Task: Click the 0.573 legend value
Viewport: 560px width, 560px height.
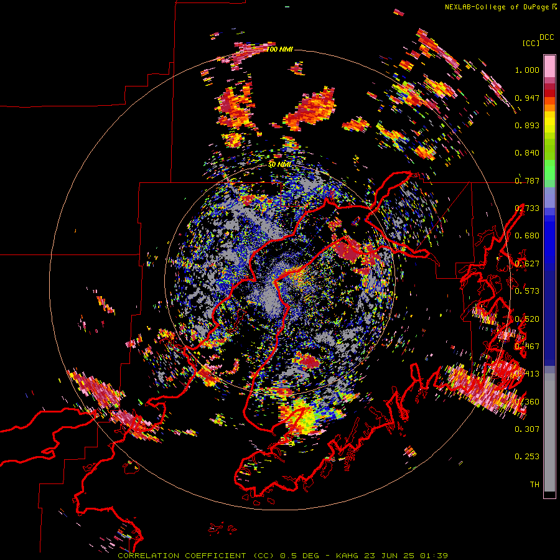Action: pyautogui.click(x=527, y=291)
